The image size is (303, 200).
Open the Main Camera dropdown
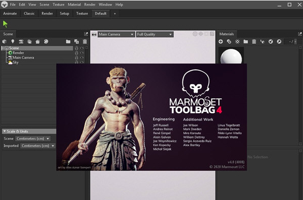[116, 35]
